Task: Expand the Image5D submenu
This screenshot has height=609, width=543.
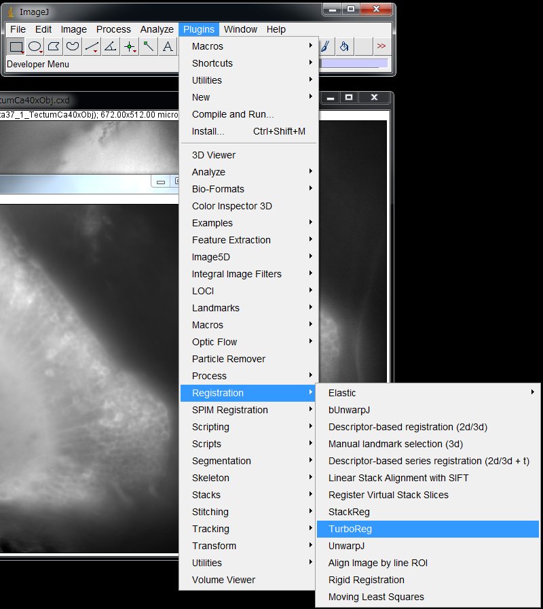Action: tap(248, 257)
